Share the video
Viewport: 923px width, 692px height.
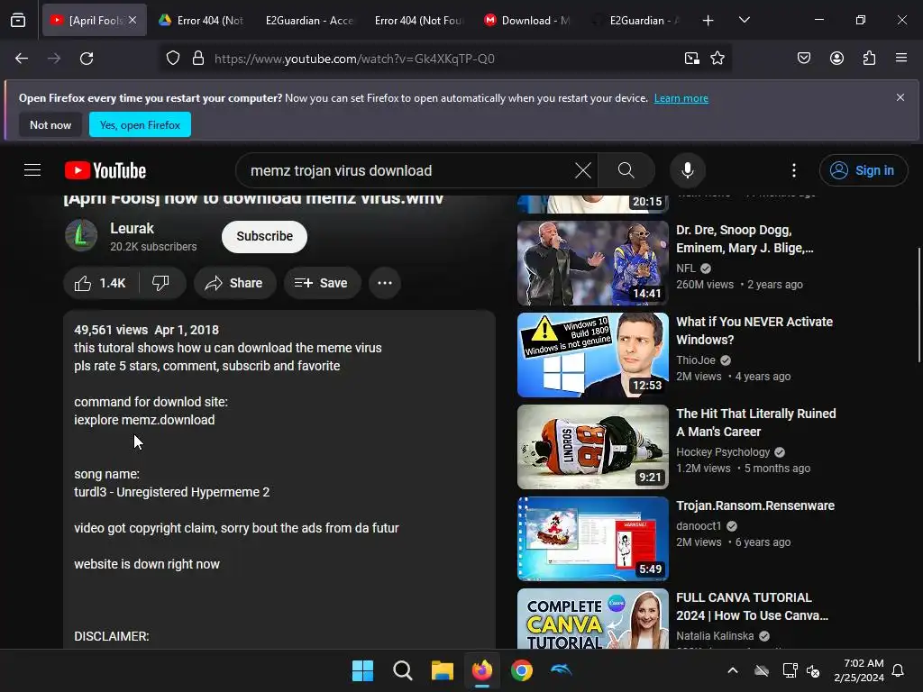tap(234, 283)
